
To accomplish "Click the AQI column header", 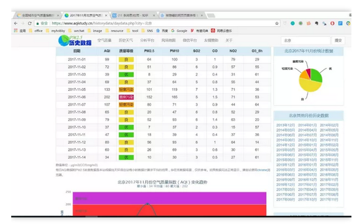I will point(107,51).
